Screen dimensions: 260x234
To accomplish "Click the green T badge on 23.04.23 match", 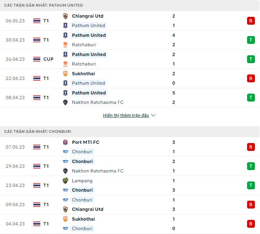I will (x=251, y=185).
